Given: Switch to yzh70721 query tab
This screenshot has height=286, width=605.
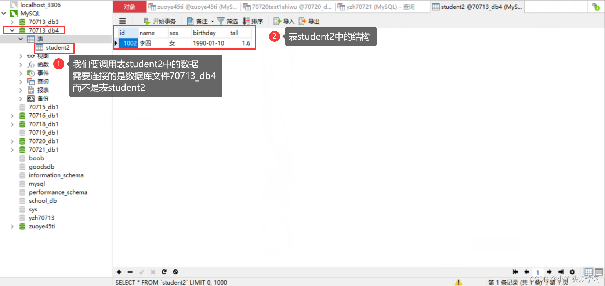Looking at the screenshot, I should tap(382, 7).
